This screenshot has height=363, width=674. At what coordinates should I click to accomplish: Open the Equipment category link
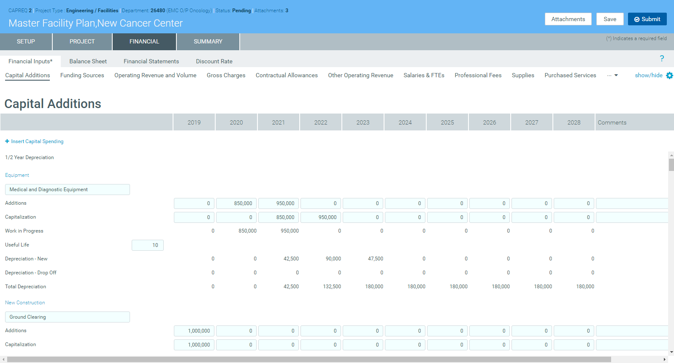[17, 175]
